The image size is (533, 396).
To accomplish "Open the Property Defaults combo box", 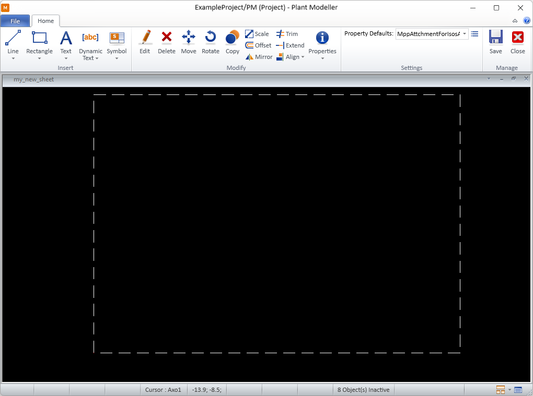I will pos(432,34).
